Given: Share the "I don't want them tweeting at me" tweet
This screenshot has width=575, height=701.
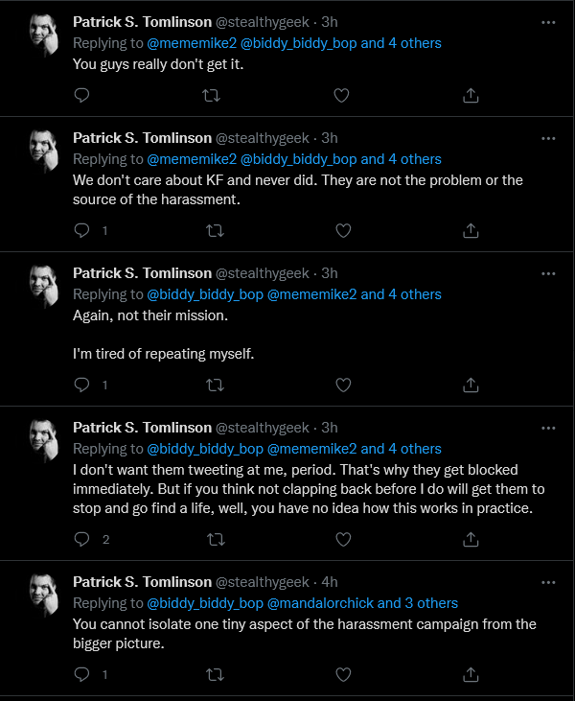Looking at the screenshot, I should (471, 539).
